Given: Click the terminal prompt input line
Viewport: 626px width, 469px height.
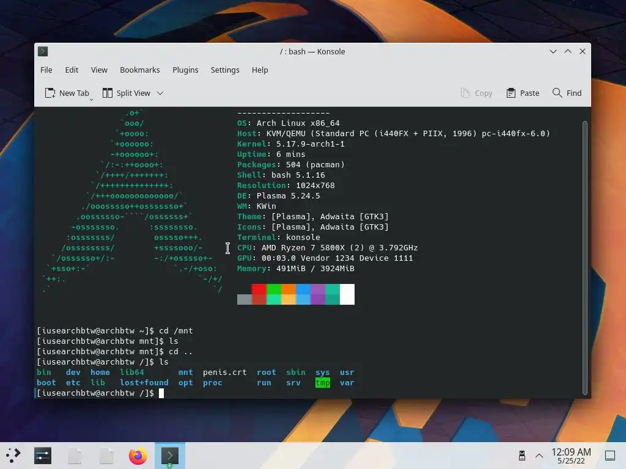Looking at the screenshot, I should tap(100, 393).
